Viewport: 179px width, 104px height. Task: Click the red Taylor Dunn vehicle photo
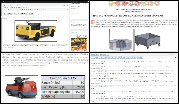coord(22,87)
